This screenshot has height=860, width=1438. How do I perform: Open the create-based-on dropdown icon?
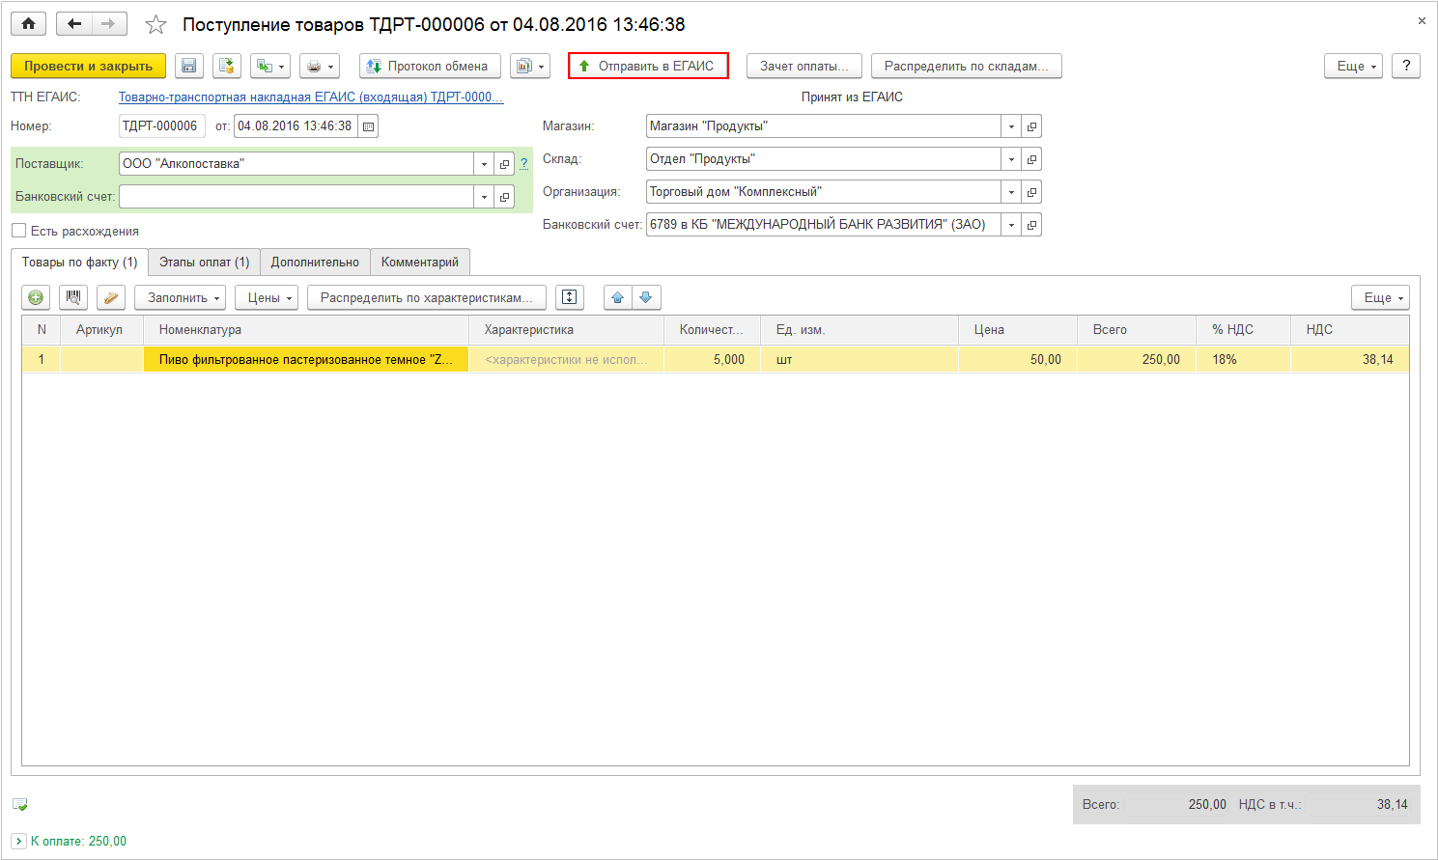tap(270, 66)
